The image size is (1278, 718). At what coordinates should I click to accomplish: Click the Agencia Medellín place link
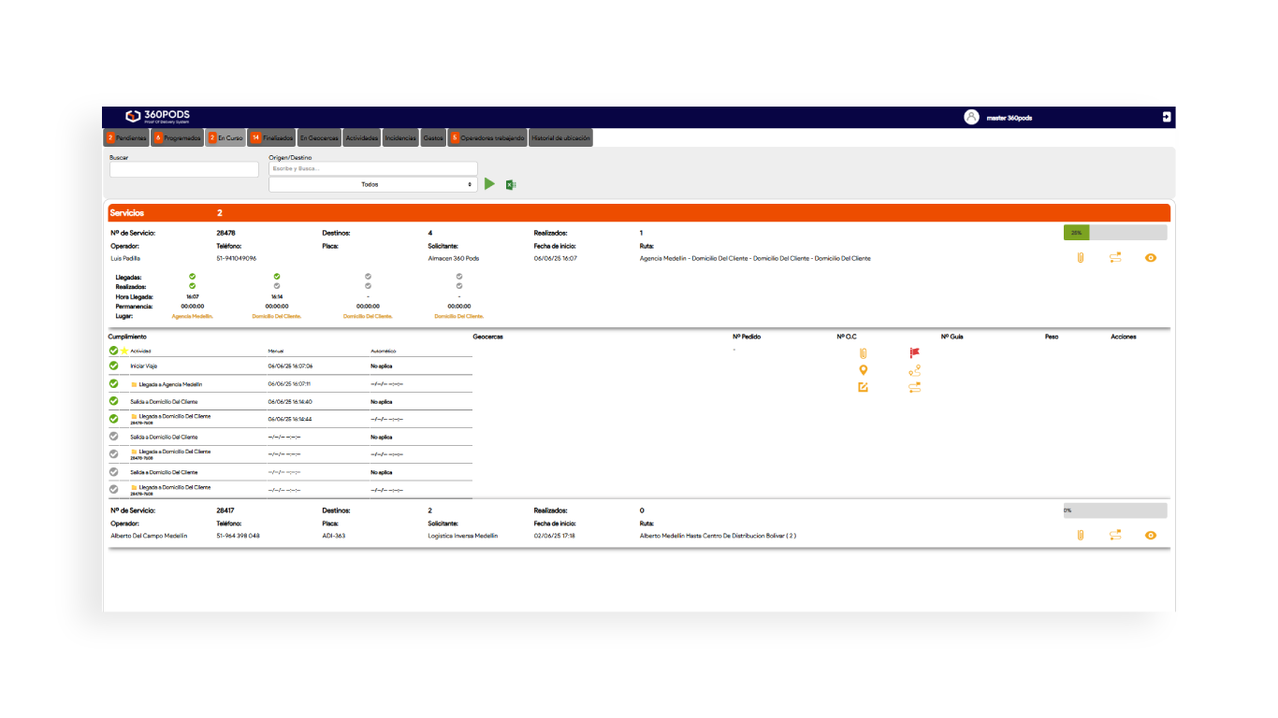pyautogui.click(x=193, y=316)
